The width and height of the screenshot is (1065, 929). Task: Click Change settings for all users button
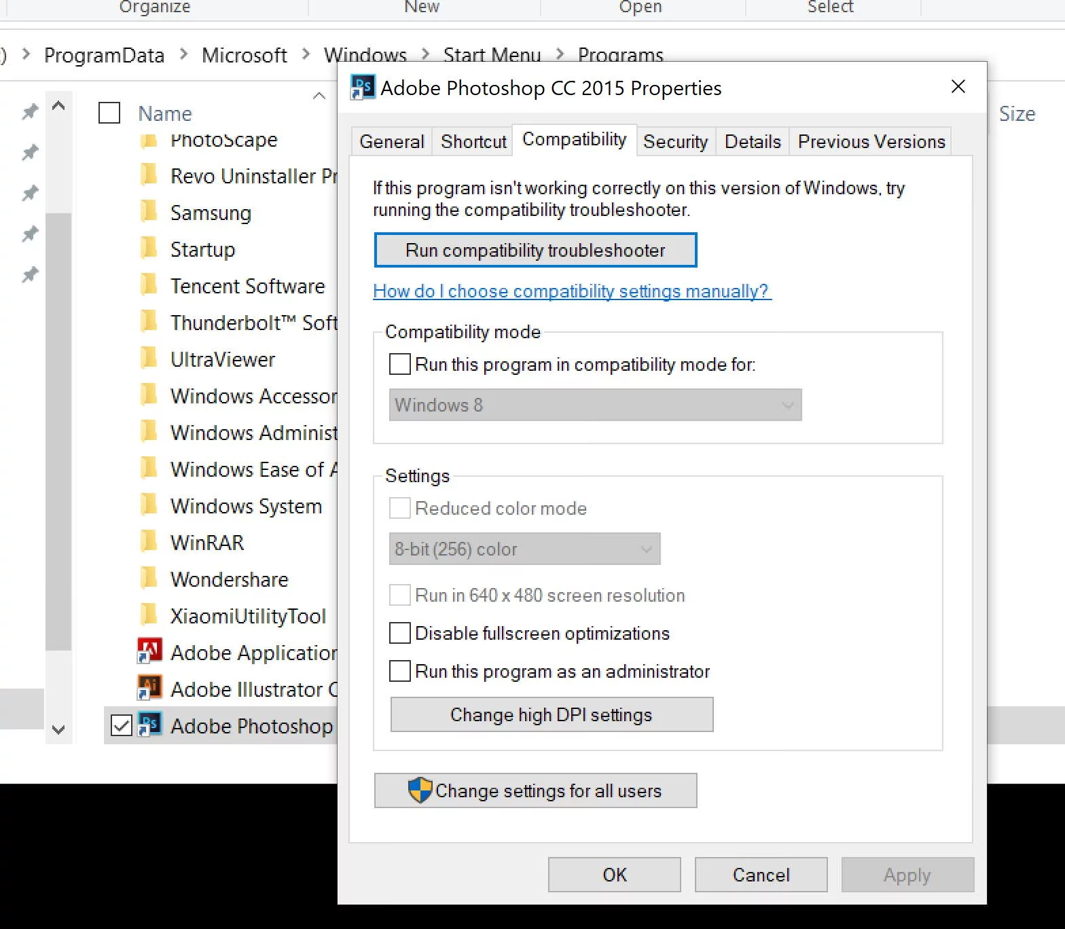click(535, 790)
